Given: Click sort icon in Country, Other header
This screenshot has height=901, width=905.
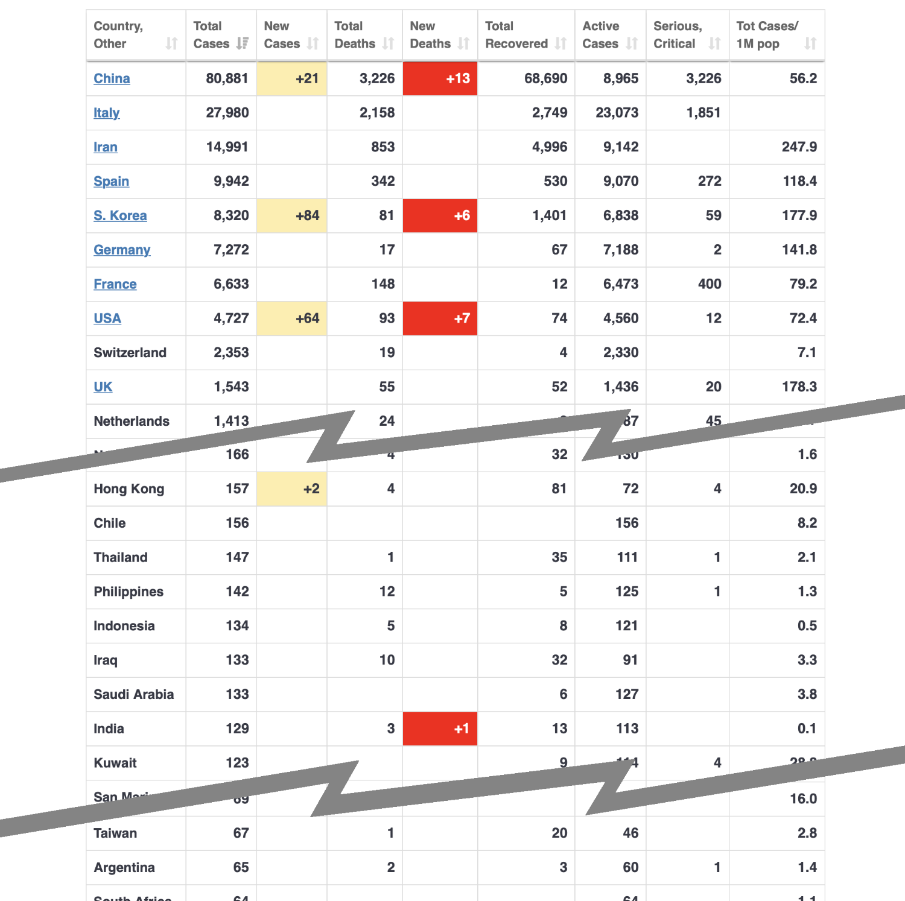Looking at the screenshot, I should [172, 43].
